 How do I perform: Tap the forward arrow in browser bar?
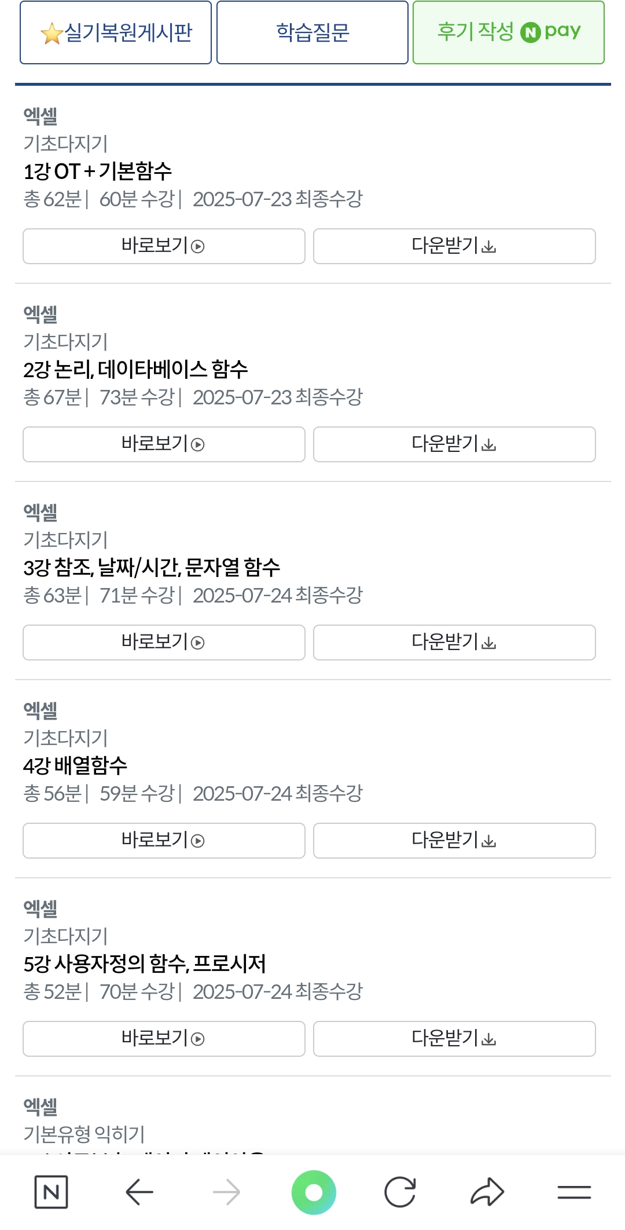(x=226, y=1192)
